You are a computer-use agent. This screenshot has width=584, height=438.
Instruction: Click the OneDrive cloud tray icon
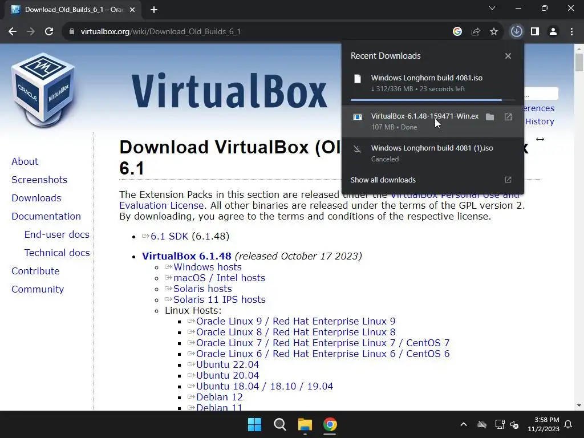482,424
